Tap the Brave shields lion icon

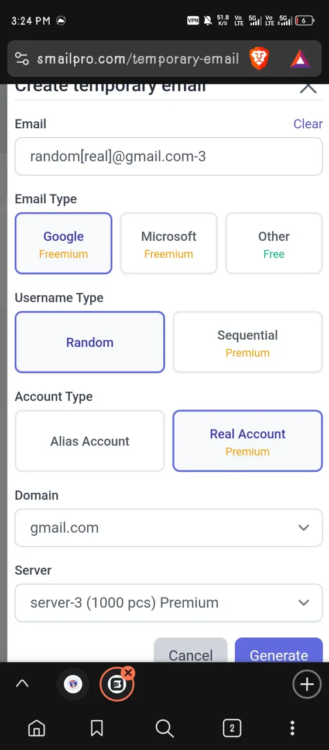point(259,59)
